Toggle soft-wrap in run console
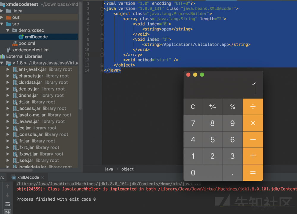Image resolution: width=297 pixels, height=214 pixels. pos(7,204)
